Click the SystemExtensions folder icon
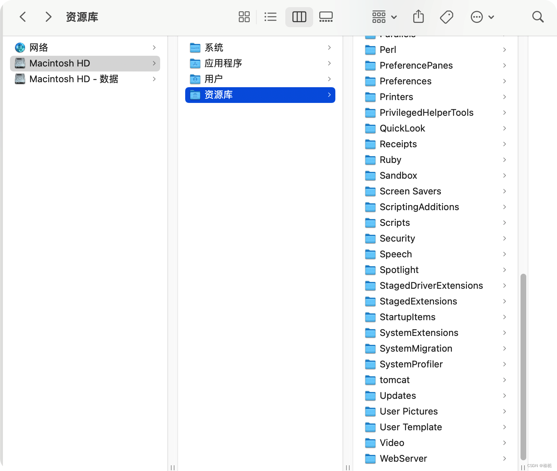This screenshot has width=557, height=471. click(370, 333)
